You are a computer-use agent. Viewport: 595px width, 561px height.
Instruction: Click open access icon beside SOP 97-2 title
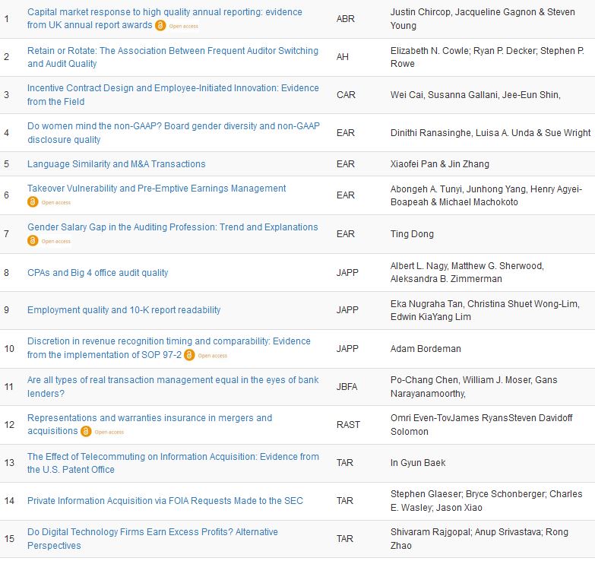(189, 355)
